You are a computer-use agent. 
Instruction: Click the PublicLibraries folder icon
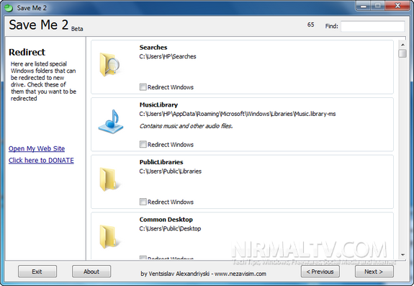(x=109, y=179)
